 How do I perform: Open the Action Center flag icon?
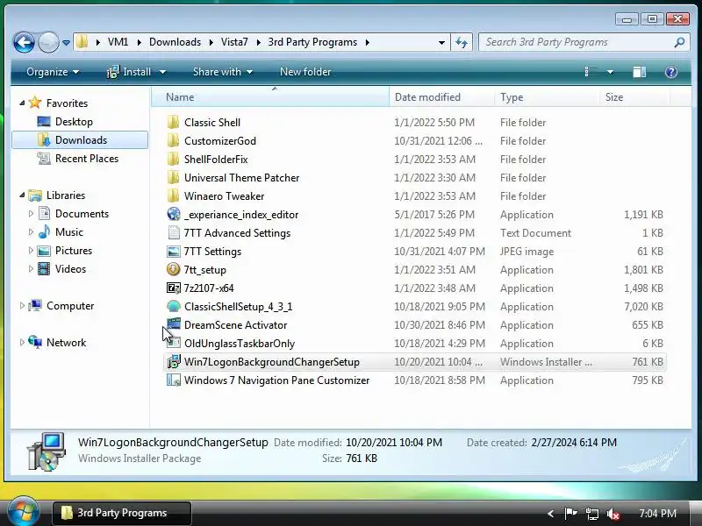[x=570, y=514]
